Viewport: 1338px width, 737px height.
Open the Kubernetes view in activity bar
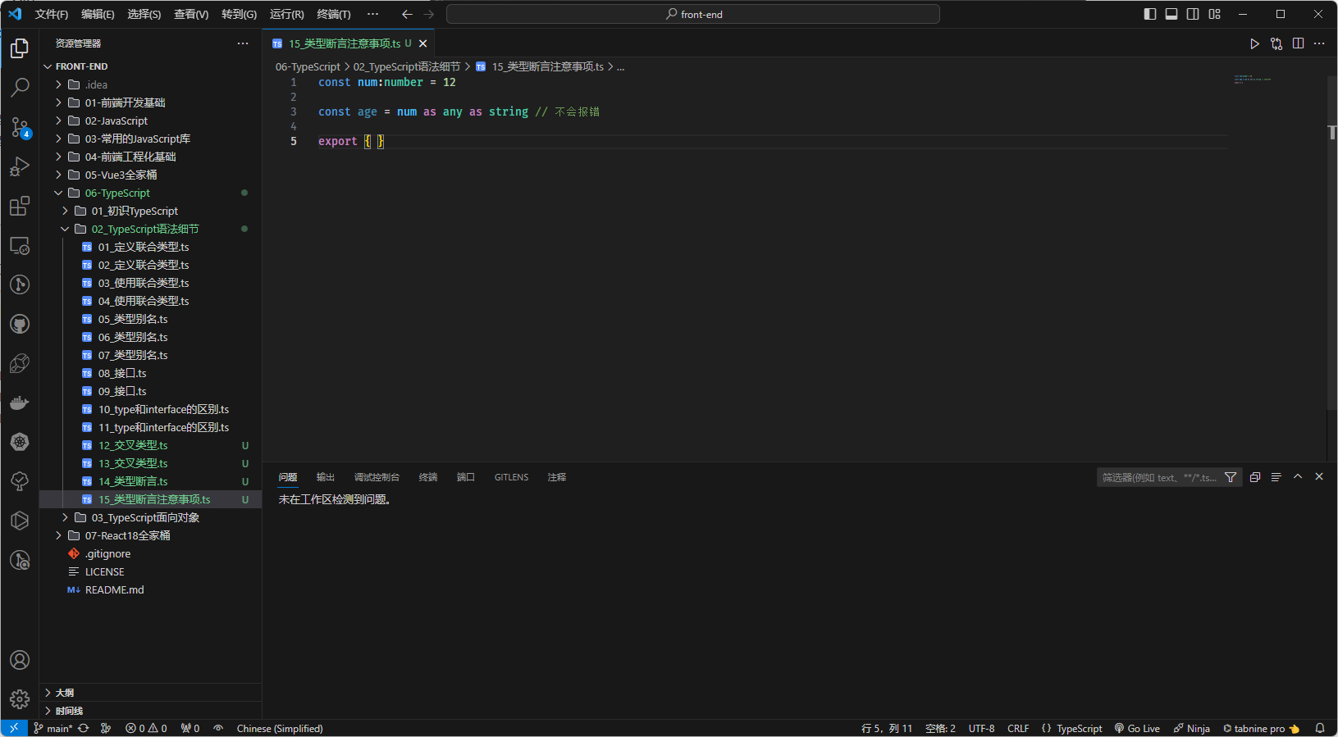coord(20,442)
